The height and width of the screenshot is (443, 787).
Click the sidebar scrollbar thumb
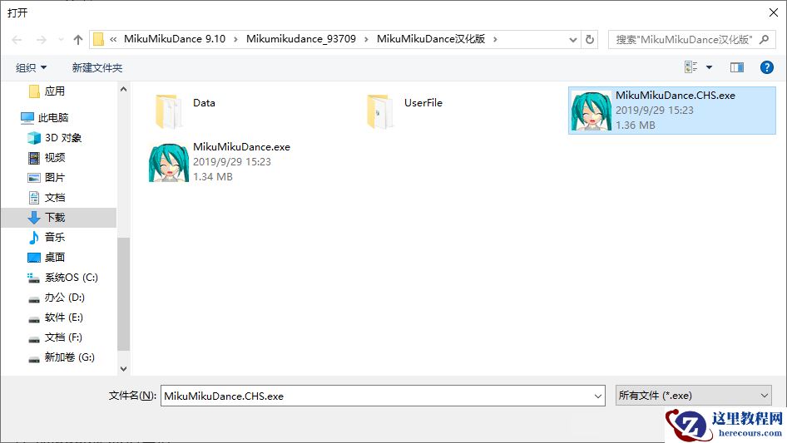pos(123,293)
